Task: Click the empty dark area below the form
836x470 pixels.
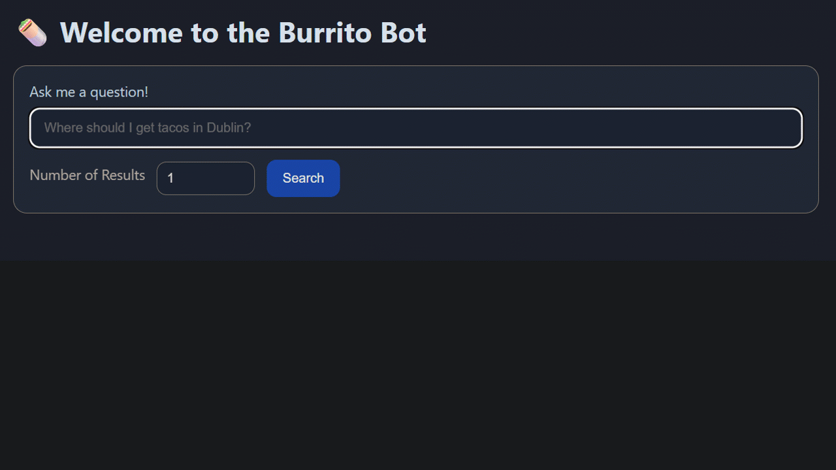Action: pos(418,366)
